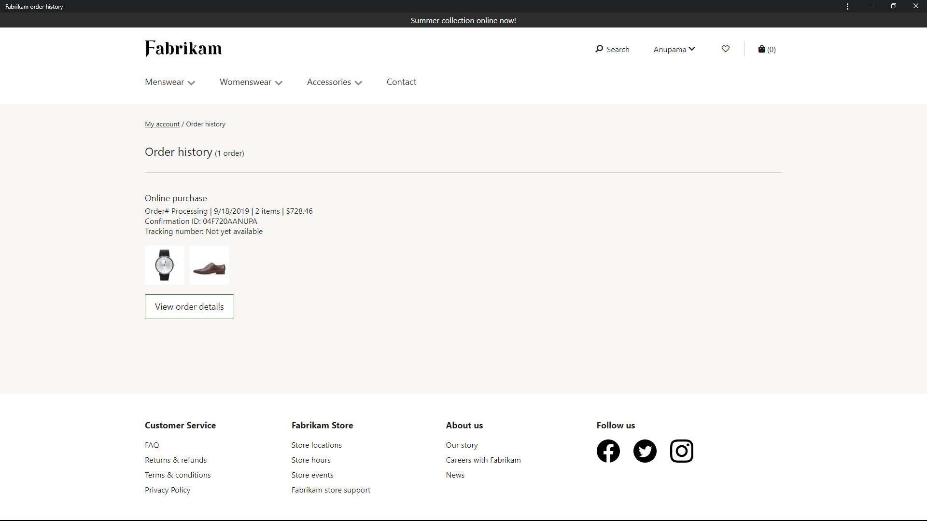927x521 pixels.
Task: Click Store locations under Fabrikam Store
Action: [x=316, y=444]
